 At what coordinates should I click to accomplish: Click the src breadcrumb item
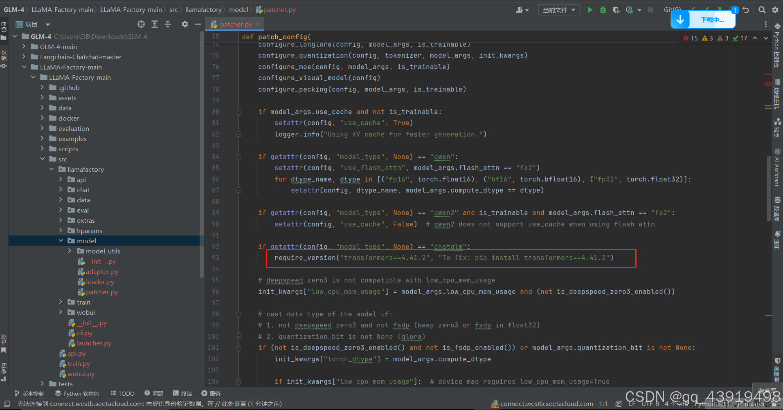tap(173, 10)
